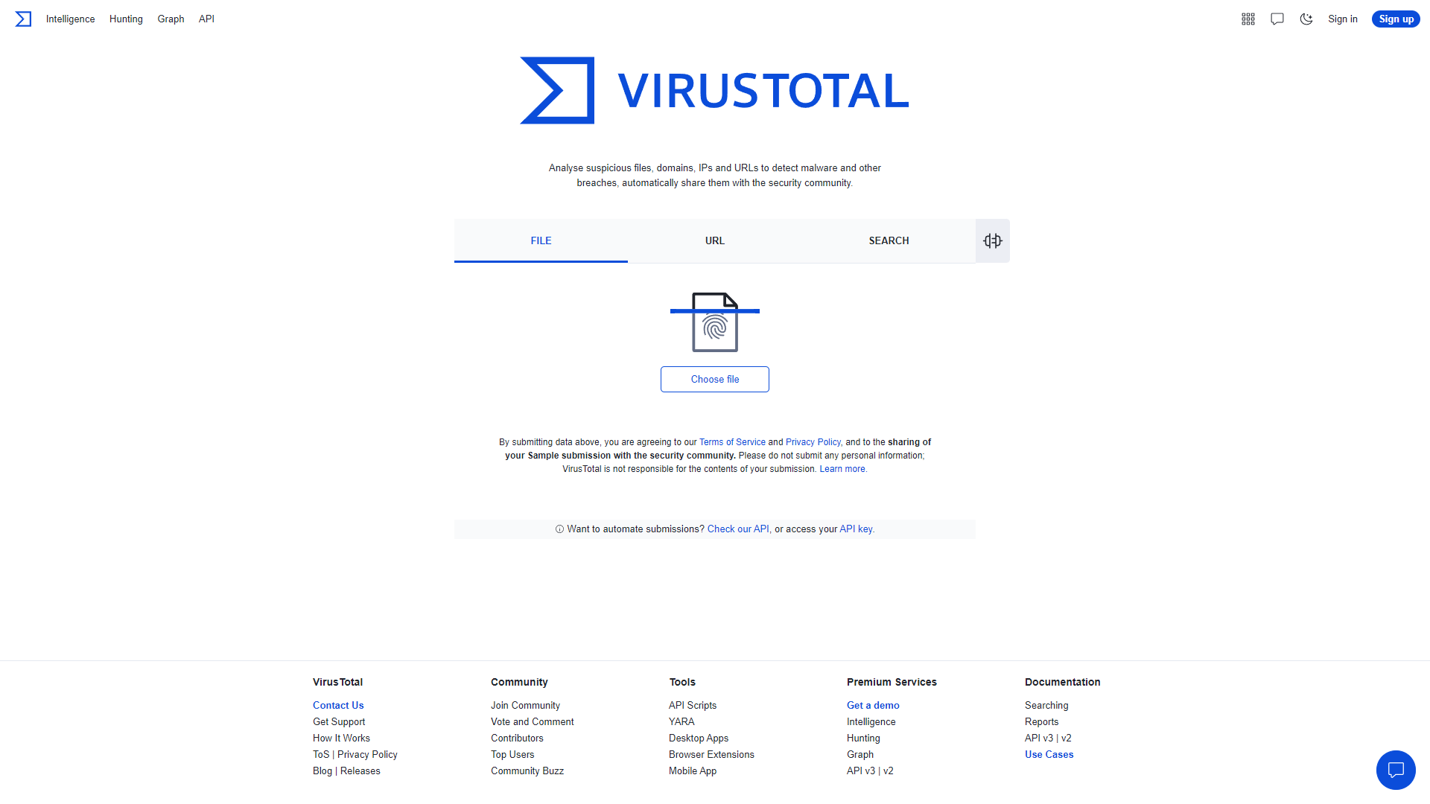Open Intelligence in top navigation
This screenshot has height=804, width=1430.
point(71,19)
